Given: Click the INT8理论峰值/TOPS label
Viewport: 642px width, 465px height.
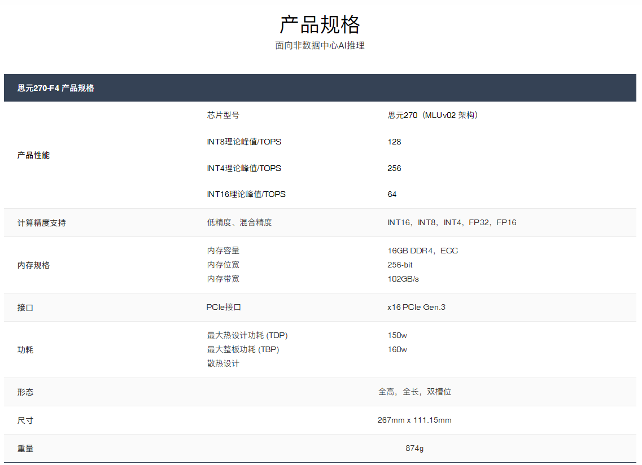Looking at the screenshot, I should 244,142.
